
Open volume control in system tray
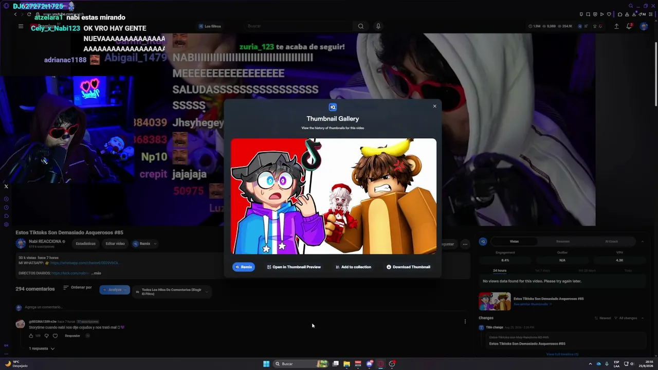coord(632,364)
